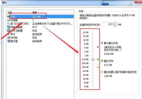Select the memory (内存) device icon
This screenshot has width=142, height=99.
[9, 17]
